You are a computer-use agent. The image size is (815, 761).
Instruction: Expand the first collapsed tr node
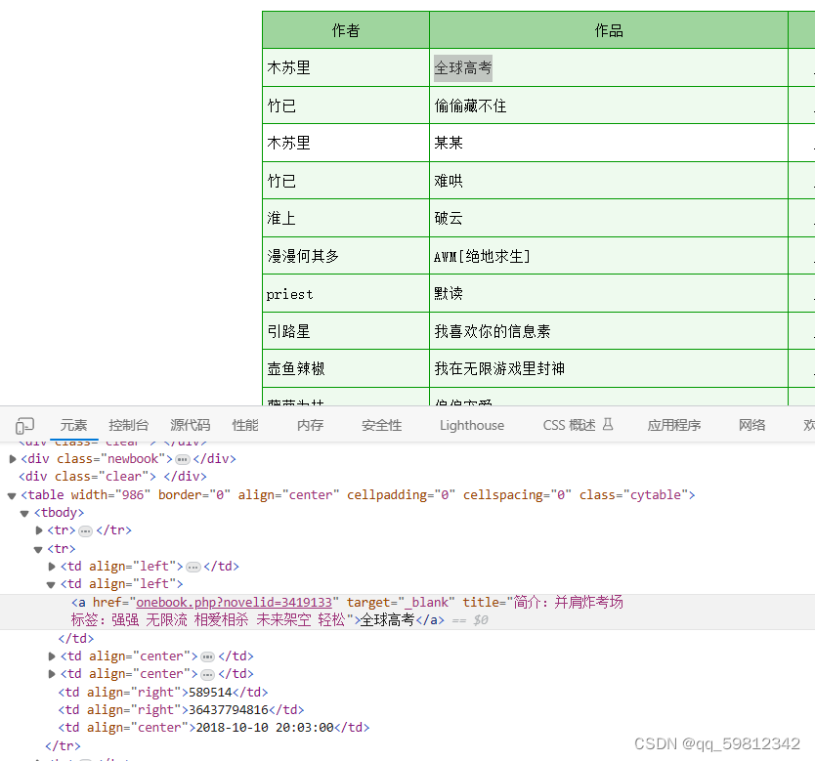(39, 530)
